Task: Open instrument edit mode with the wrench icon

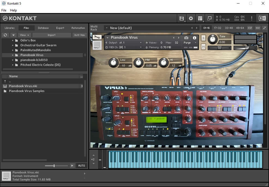Action: tap(97, 37)
